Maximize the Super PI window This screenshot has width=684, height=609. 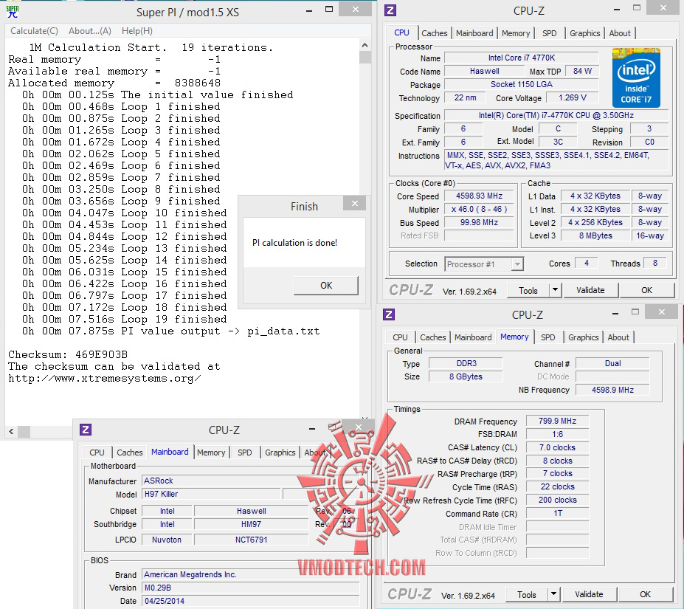(329, 9)
